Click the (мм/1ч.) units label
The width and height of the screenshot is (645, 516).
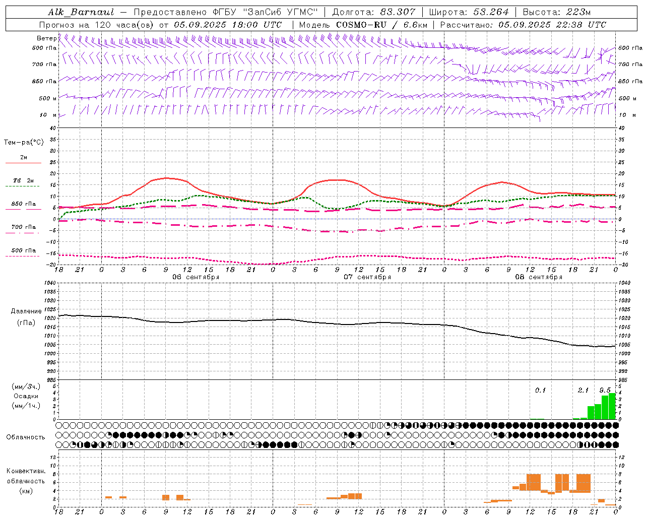pyautogui.click(x=26, y=406)
